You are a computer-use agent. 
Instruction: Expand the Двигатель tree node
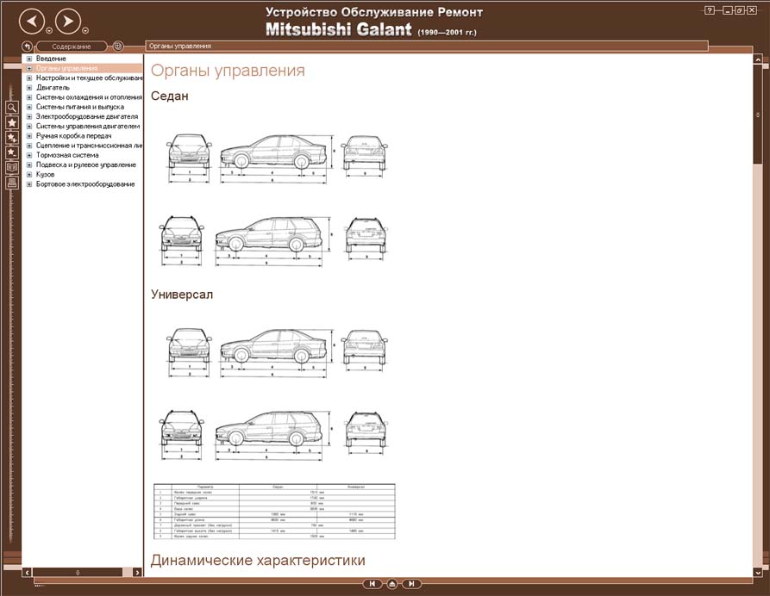pos(29,88)
